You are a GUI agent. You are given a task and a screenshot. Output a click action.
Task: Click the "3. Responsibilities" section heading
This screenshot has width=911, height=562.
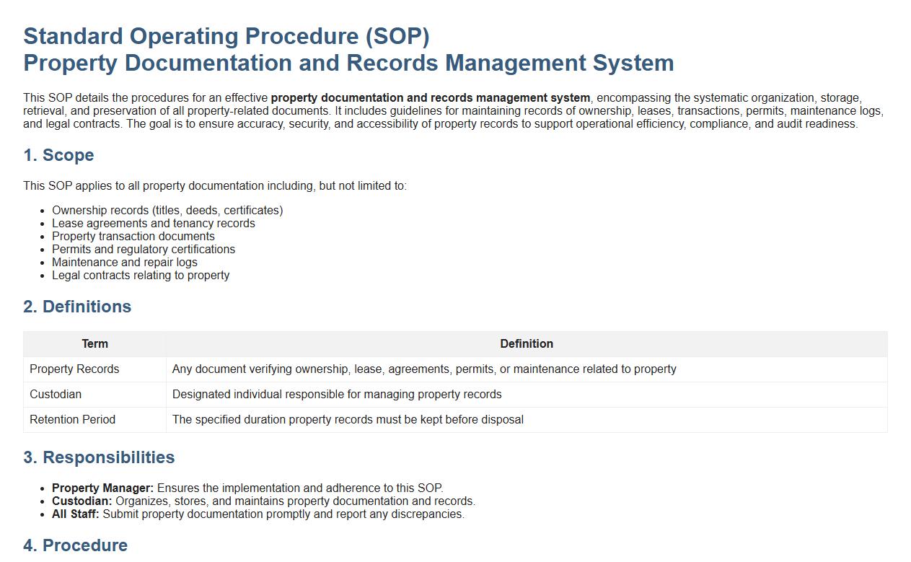pos(99,457)
